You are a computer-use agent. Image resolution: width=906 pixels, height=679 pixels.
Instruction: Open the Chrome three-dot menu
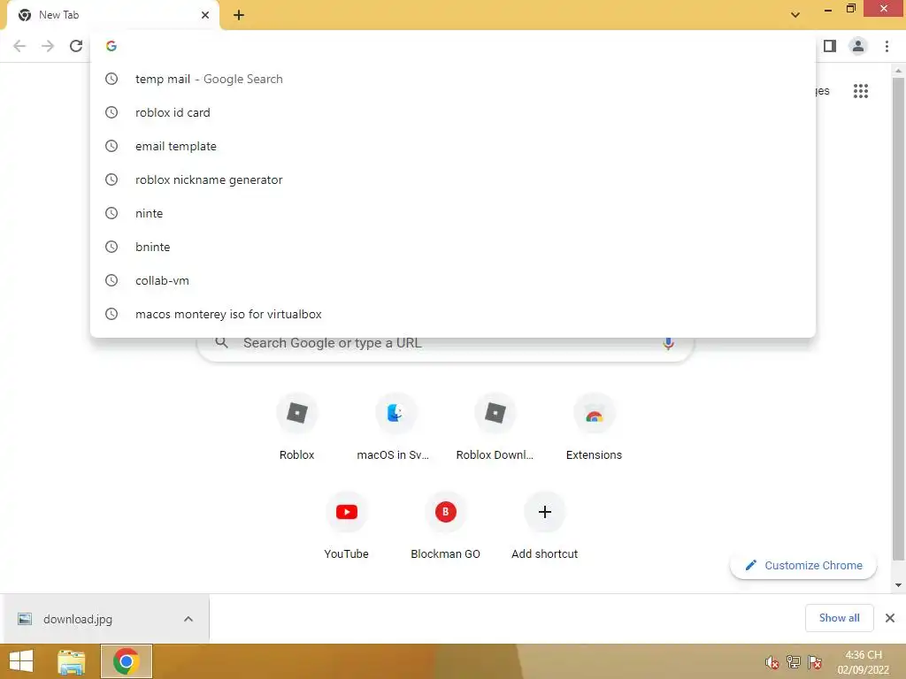click(x=887, y=46)
